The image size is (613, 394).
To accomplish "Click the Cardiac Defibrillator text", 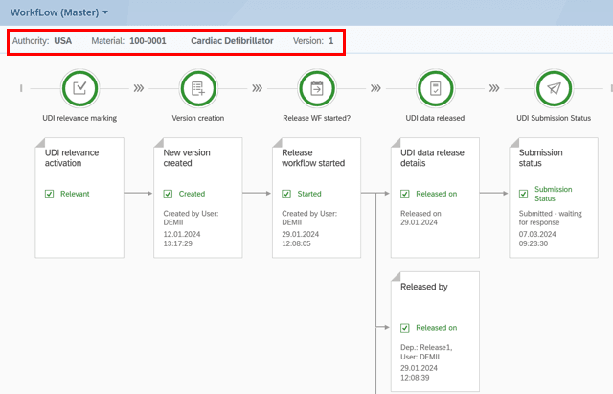I will tap(232, 41).
